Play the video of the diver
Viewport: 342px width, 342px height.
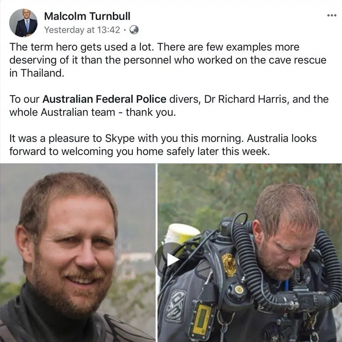(x=170, y=260)
